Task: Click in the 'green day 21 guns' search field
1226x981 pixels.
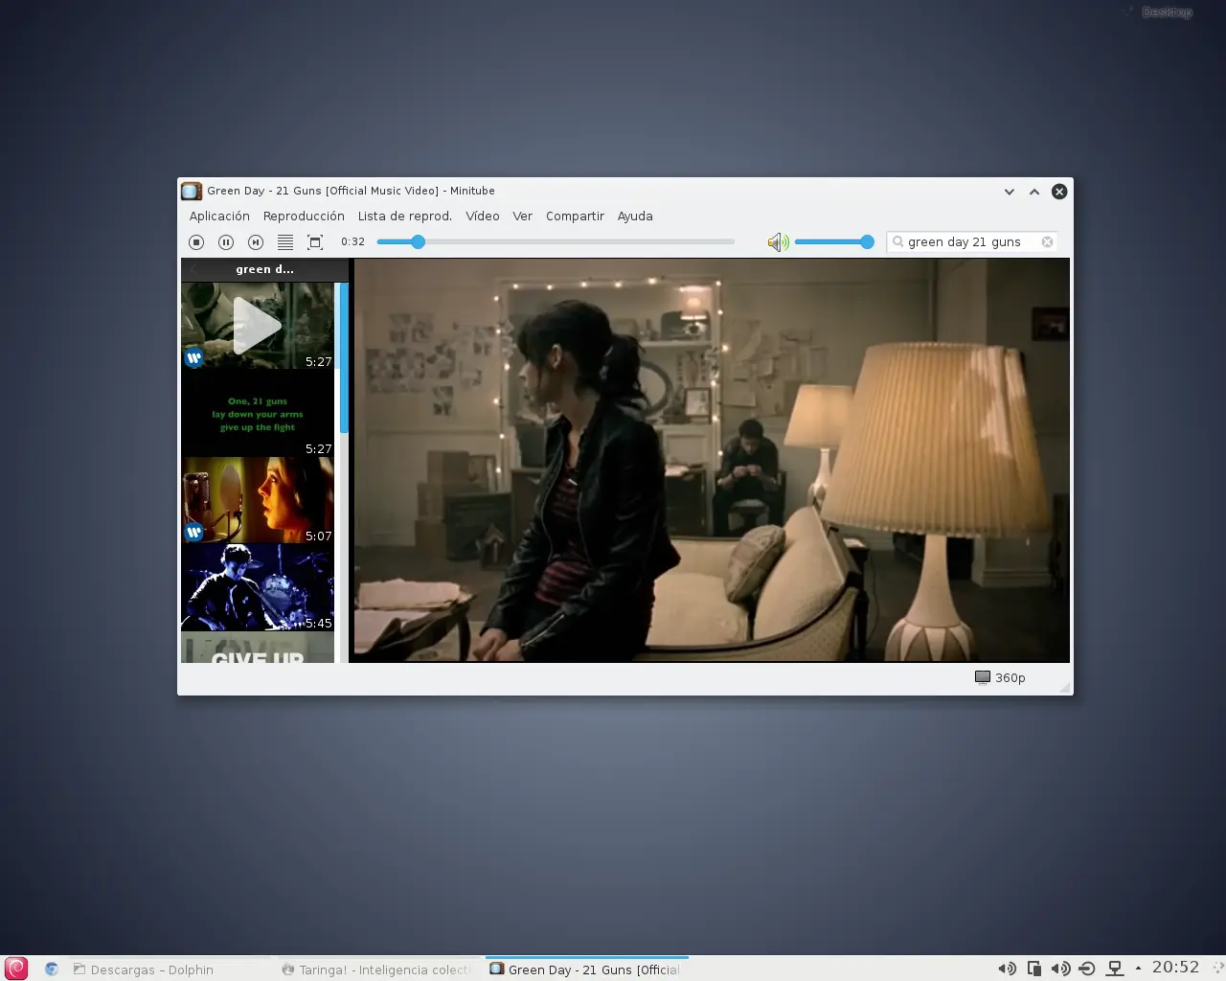Action: coord(971,242)
